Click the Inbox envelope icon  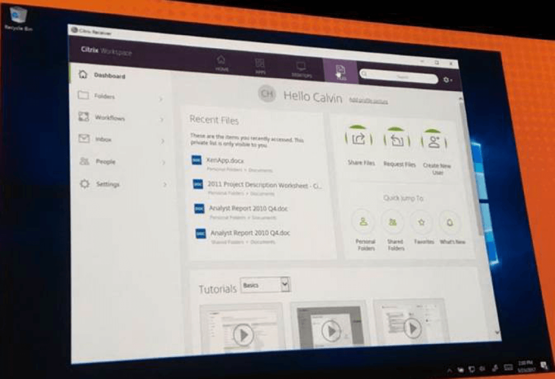[84, 138]
